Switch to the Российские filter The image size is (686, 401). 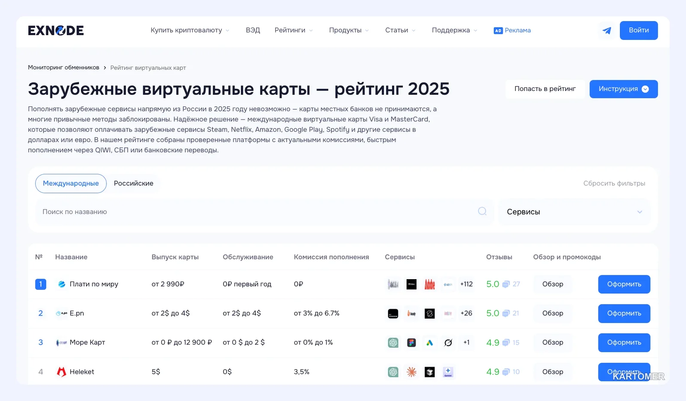[x=134, y=184]
